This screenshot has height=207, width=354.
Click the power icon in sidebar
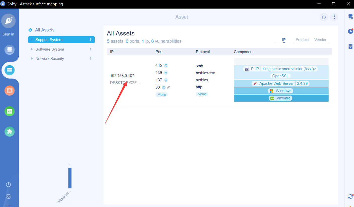8,185
